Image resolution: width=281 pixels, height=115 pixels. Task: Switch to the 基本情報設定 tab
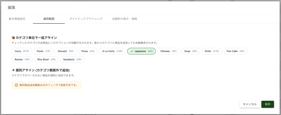click(17, 19)
